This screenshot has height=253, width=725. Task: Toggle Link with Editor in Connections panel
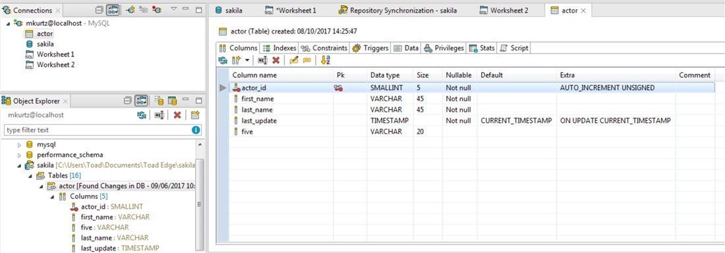coord(111,10)
